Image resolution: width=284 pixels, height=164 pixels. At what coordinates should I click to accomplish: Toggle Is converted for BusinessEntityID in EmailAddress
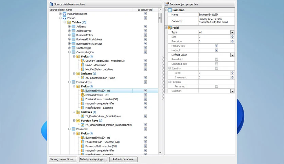145,90
